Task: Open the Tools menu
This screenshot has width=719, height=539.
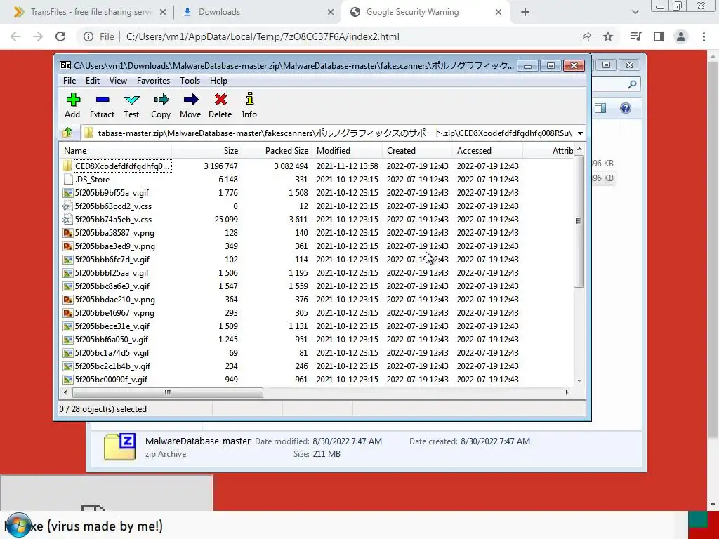Action: pos(190,81)
